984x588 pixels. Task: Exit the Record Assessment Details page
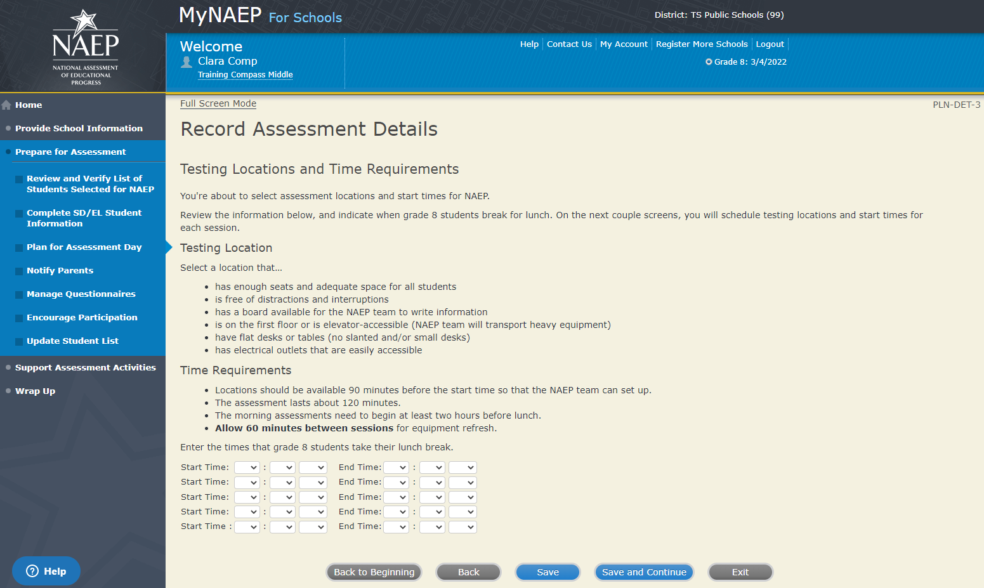coord(740,572)
